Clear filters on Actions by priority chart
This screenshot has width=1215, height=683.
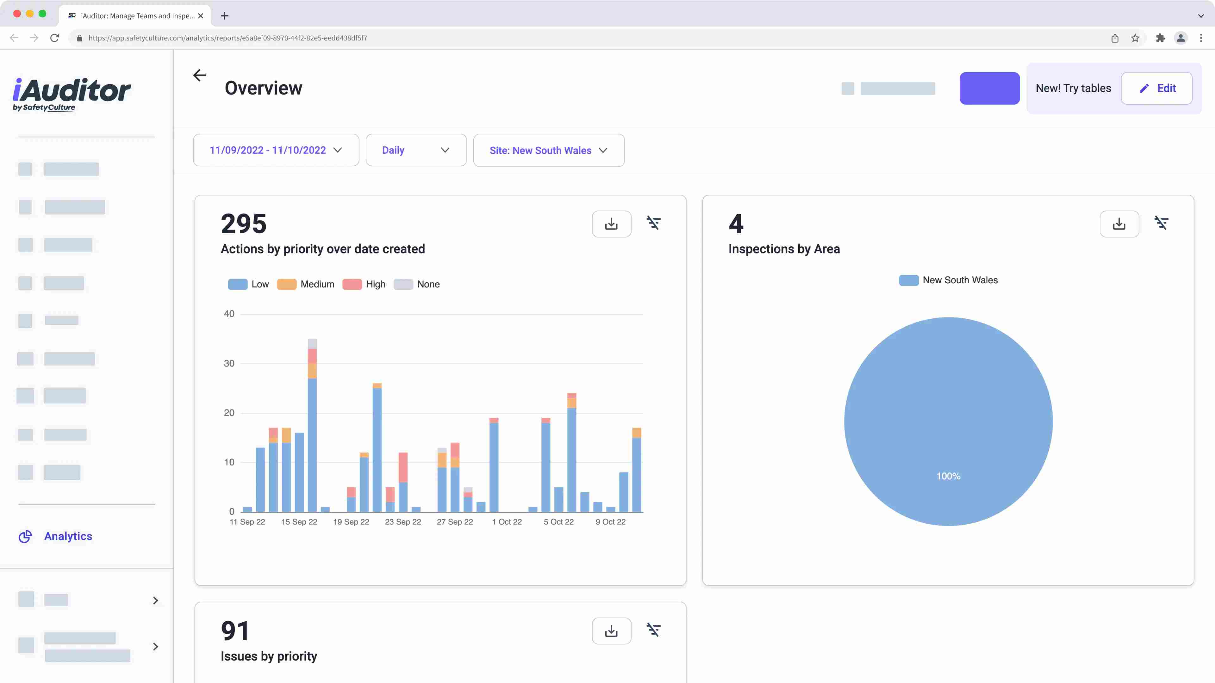[653, 223]
